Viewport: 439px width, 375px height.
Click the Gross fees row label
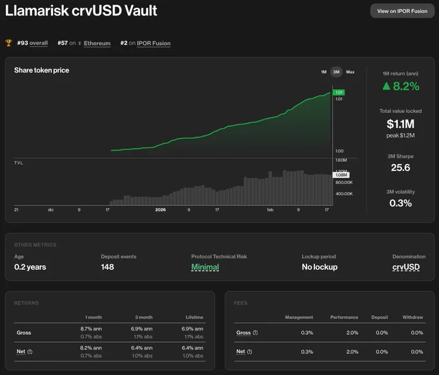243,333
